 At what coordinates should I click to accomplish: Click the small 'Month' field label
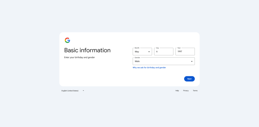[137, 48]
